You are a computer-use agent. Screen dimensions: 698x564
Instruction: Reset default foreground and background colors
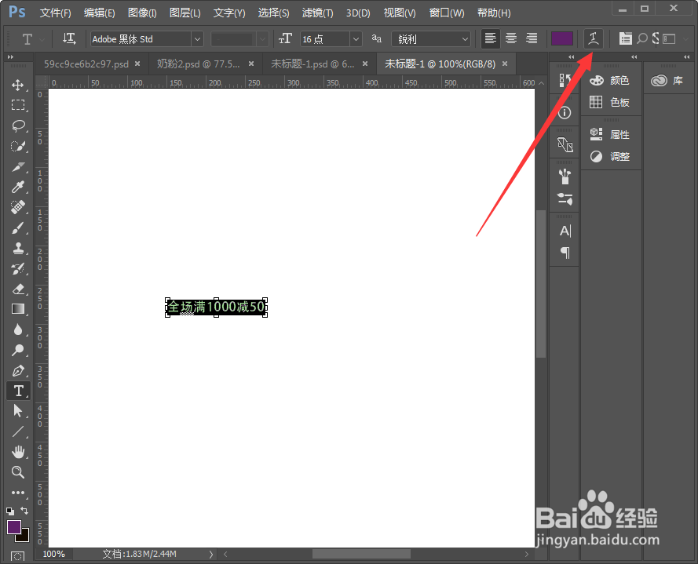pyautogui.click(x=10, y=511)
